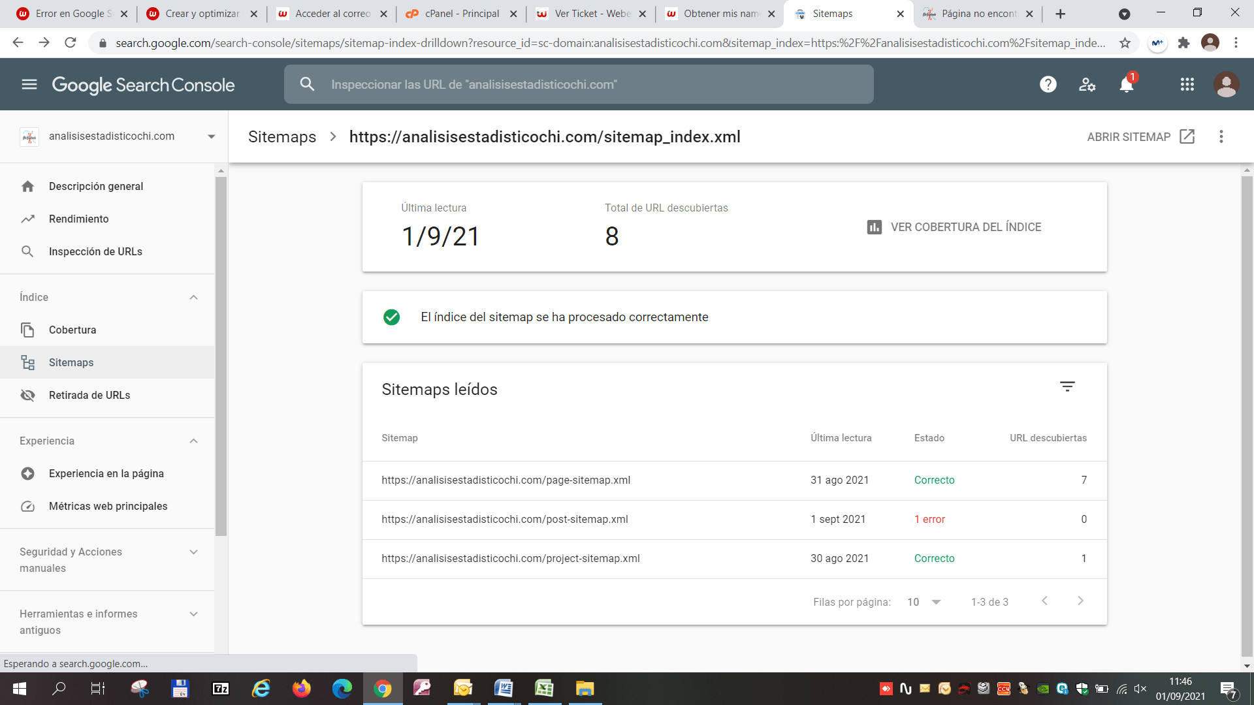This screenshot has height=705, width=1254.
Task: Open Inspección de URLs
Action: click(x=107, y=252)
